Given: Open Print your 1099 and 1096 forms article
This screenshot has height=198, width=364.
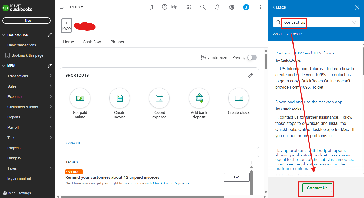Looking at the screenshot, I should point(305,53).
